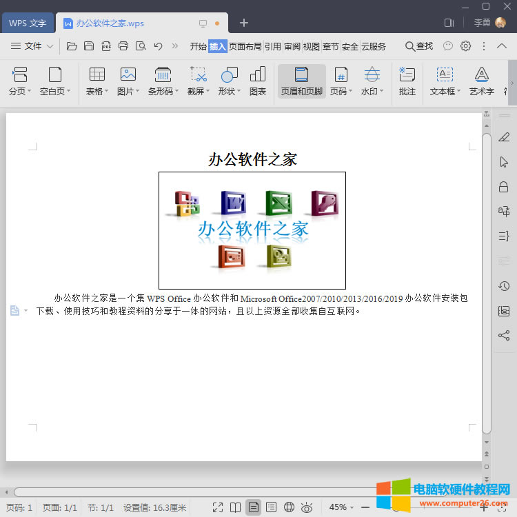Click the print icon in quick toolbar
Viewport: 517px width, 517px height.
point(123,46)
